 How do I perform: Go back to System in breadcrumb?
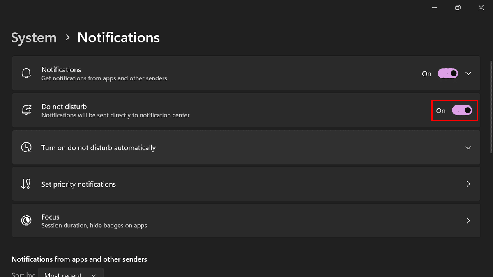34,38
